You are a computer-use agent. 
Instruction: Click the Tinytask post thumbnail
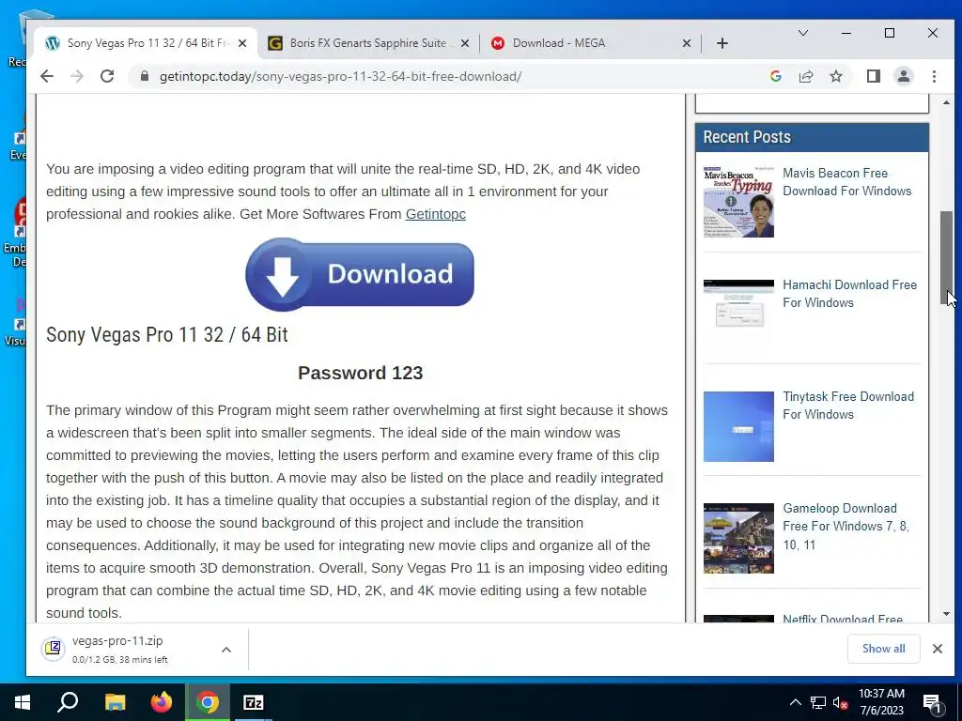point(738,427)
